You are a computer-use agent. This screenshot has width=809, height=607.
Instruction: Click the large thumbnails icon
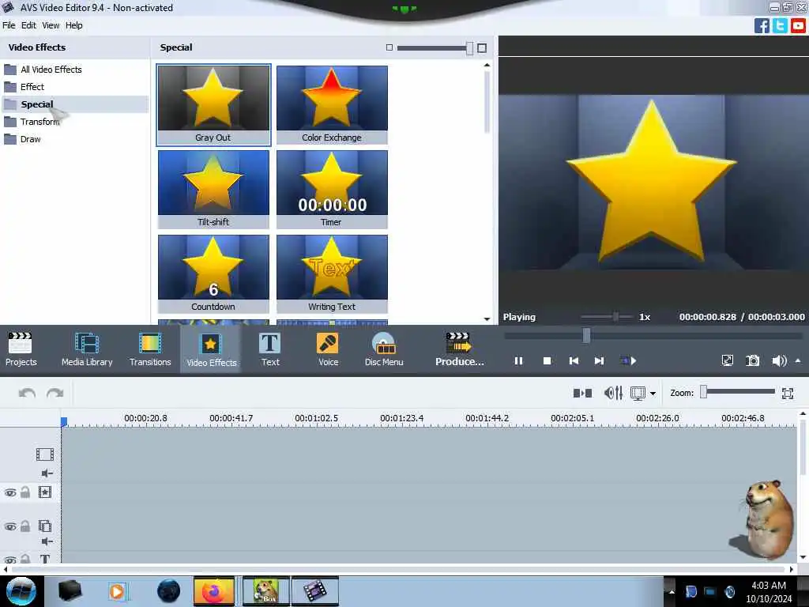click(x=482, y=48)
